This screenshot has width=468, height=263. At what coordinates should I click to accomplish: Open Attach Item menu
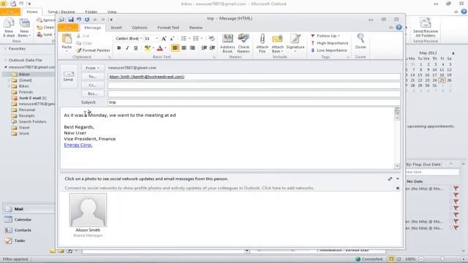tap(277, 44)
